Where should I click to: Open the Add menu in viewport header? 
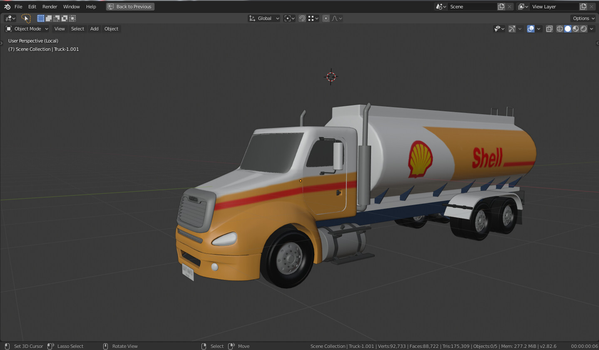94,29
